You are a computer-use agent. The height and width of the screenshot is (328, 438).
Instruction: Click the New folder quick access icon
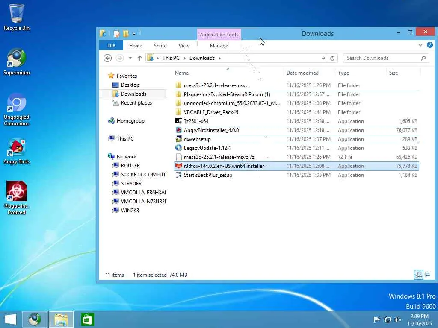point(126,34)
